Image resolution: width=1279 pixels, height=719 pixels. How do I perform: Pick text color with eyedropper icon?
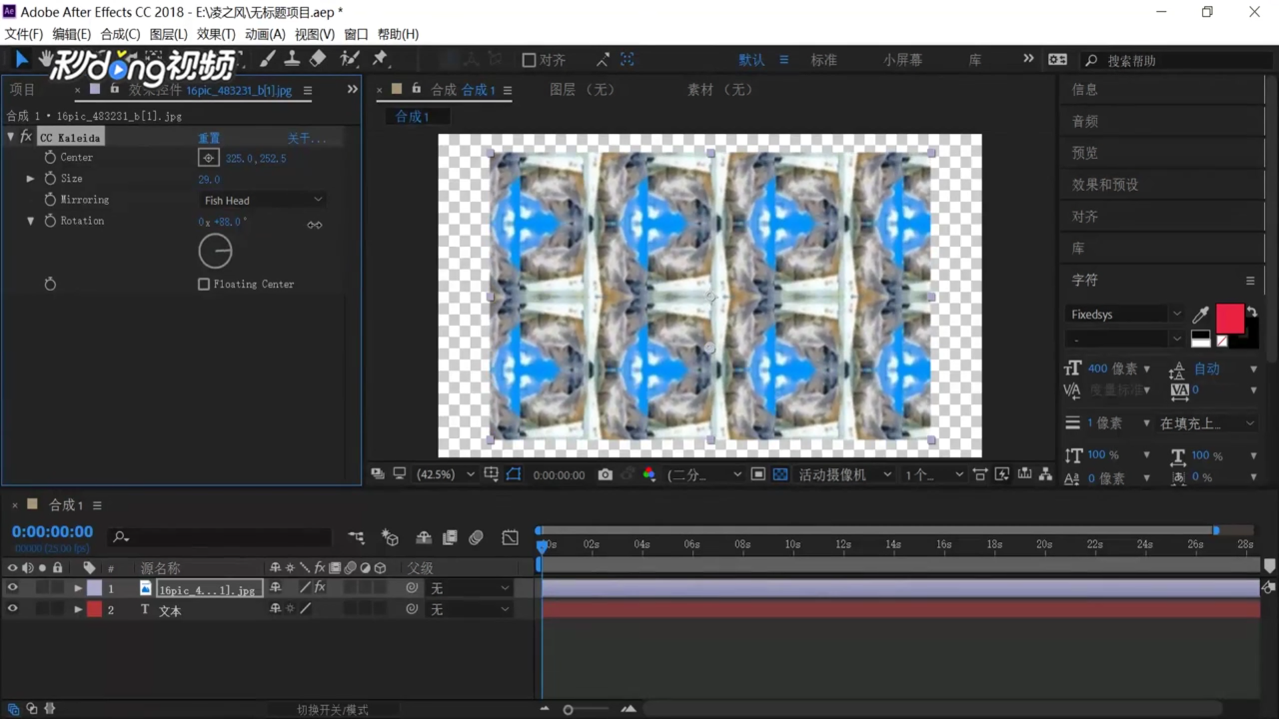point(1200,314)
